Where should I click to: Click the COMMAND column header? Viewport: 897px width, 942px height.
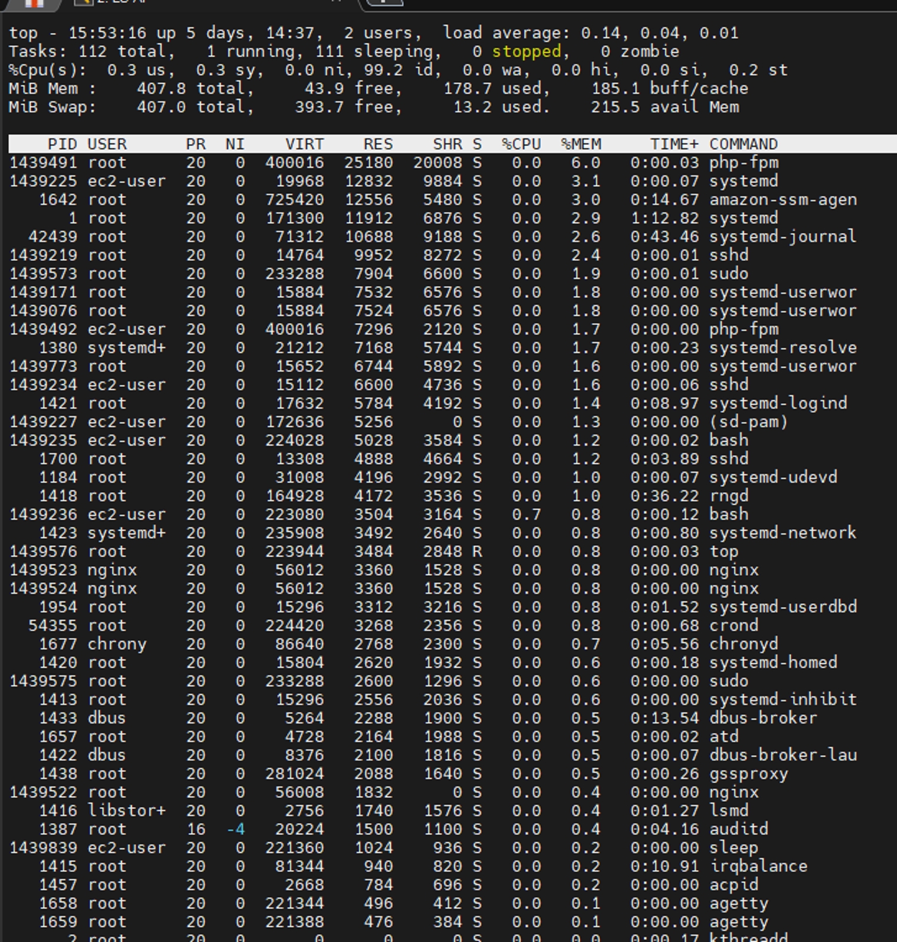click(743, 144)
